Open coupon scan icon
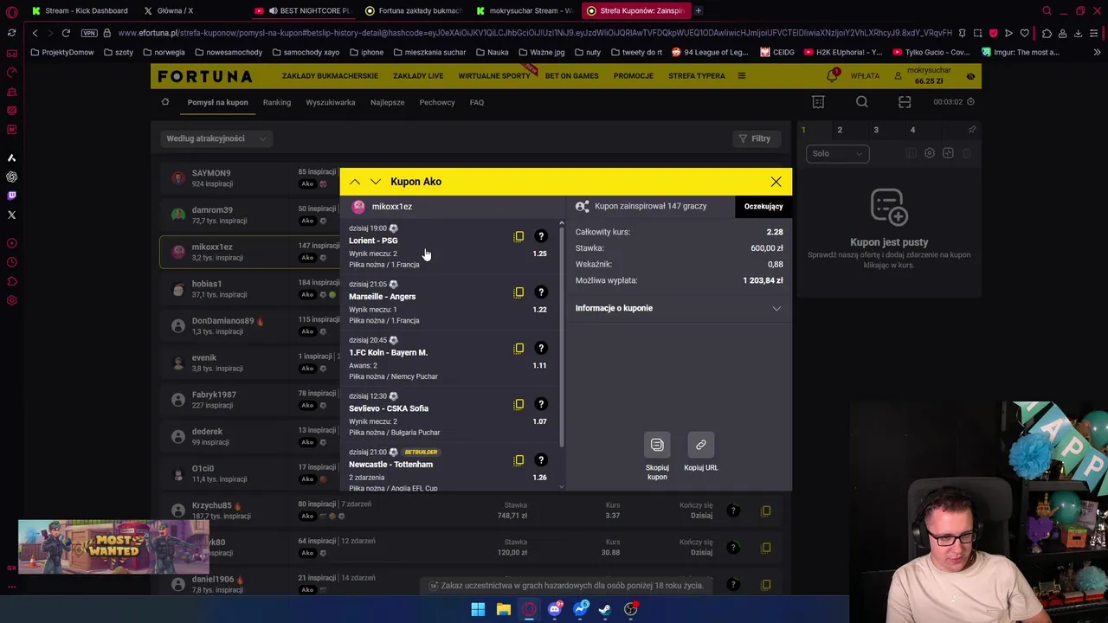This screenshot has height=623, width=1108. 905,102
